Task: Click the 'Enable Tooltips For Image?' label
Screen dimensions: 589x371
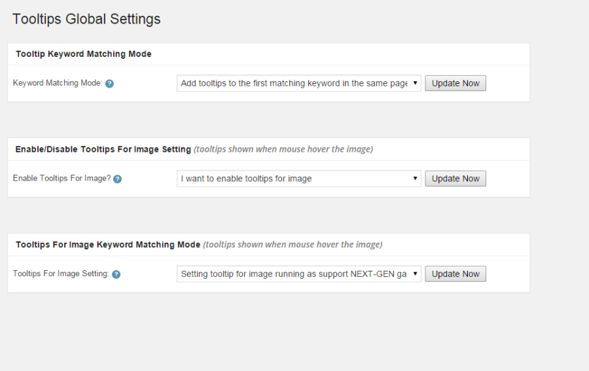Action: point(62,179)
